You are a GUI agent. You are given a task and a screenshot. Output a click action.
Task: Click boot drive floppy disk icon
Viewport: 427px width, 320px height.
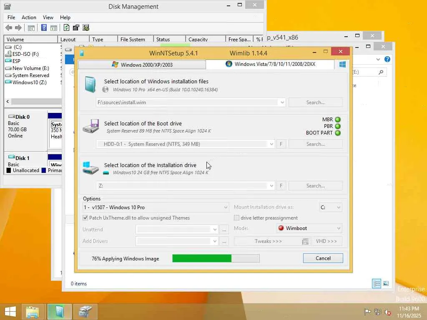pyautogui.click(x=90, y=126)
